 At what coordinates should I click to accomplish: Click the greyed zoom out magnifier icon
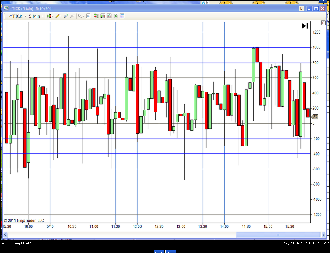point(72,16)
